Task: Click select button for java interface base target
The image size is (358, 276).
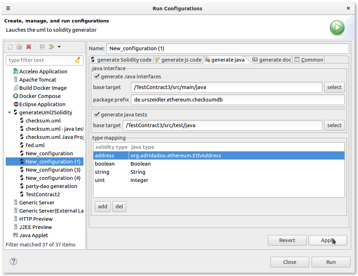Action: point(334,87)
